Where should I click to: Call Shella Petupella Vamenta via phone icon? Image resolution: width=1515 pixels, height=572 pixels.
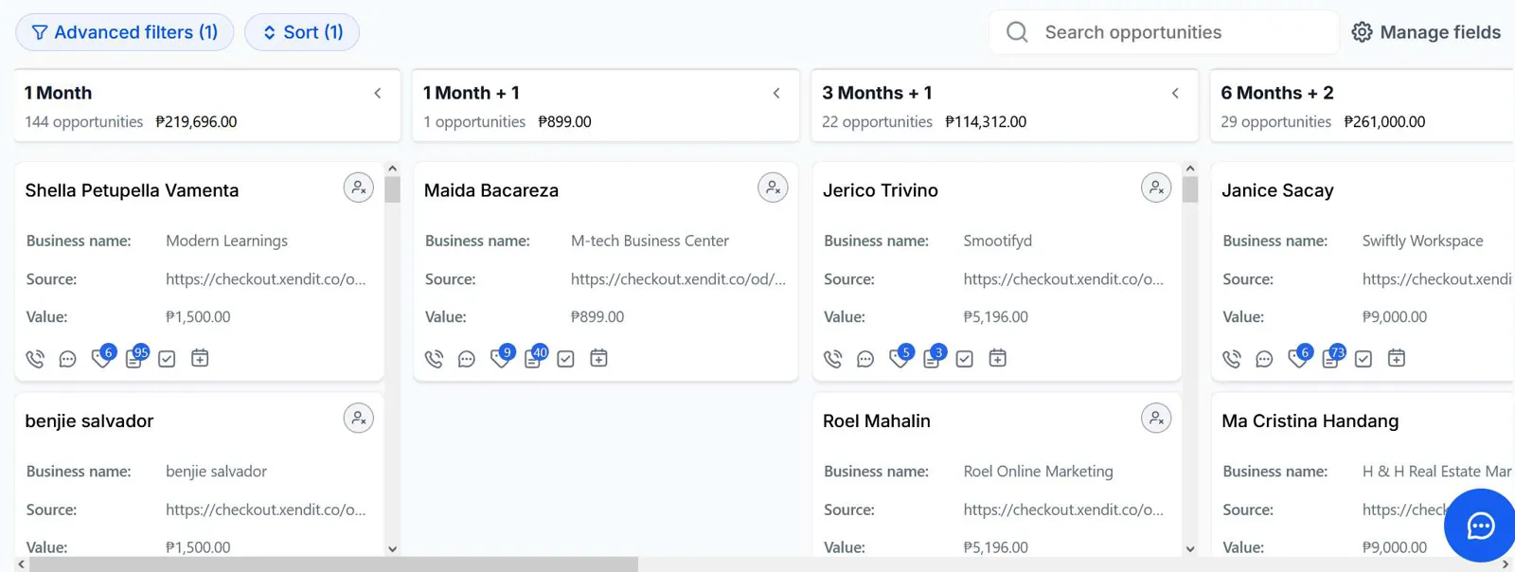35,359
